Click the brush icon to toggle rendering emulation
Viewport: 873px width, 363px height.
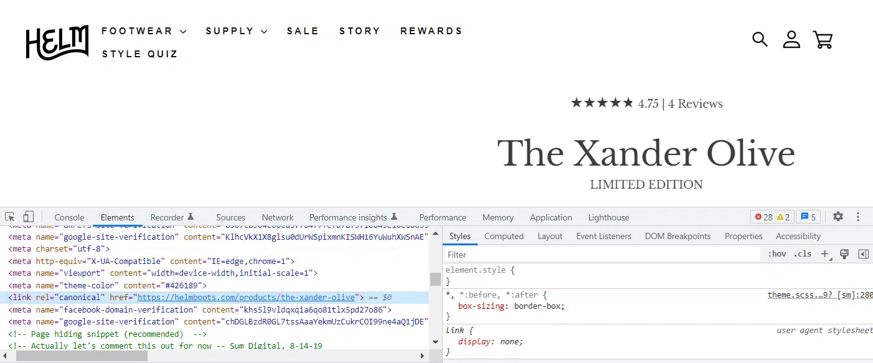[x=844, y=253]
